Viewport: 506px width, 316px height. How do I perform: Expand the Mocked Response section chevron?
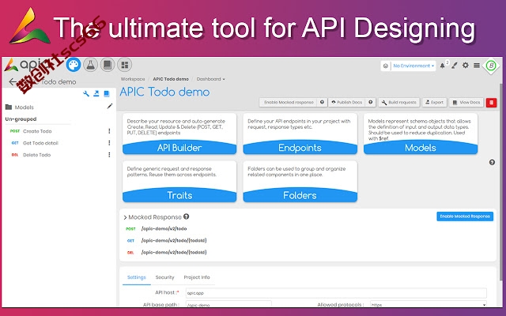click(x=125, y=218)
